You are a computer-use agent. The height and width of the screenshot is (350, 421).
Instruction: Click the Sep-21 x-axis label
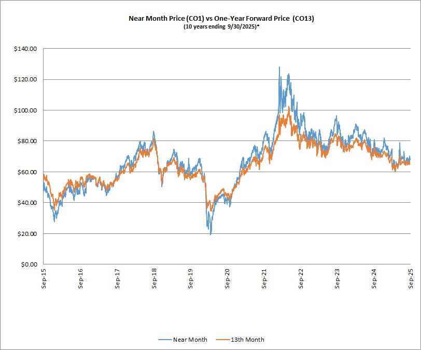[x=264, y=278]
